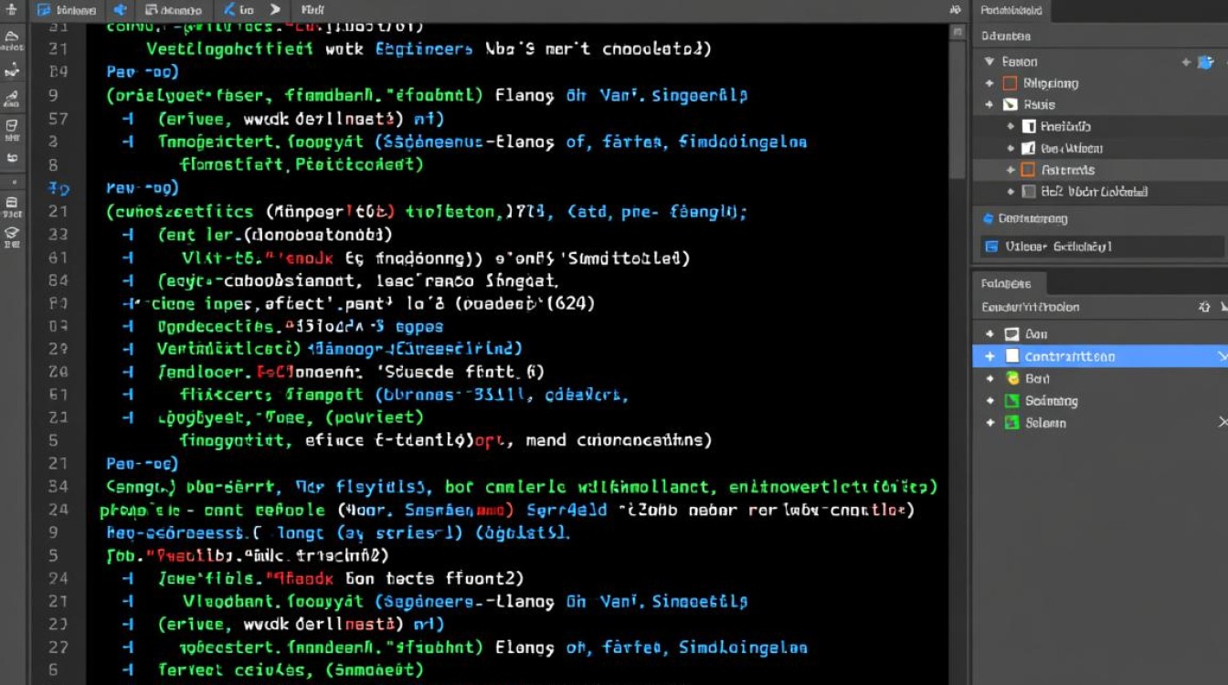Click the blue left-chevron icon in the tab bar

[229, 11]
